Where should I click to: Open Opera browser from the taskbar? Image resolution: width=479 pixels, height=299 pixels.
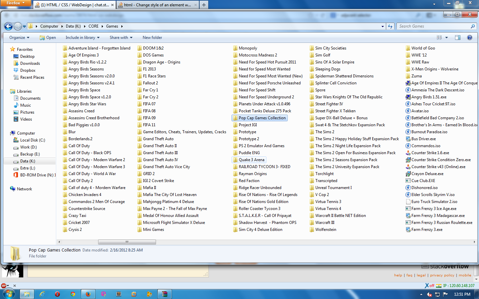click(58, 294)
